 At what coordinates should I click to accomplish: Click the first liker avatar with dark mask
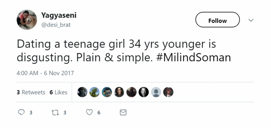tap(82, 92)
